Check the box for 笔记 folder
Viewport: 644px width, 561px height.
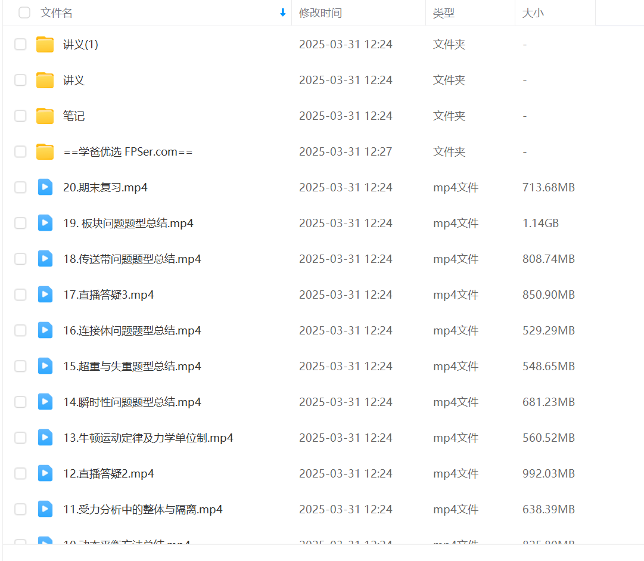pyautogui.click(x=20, y=116)
